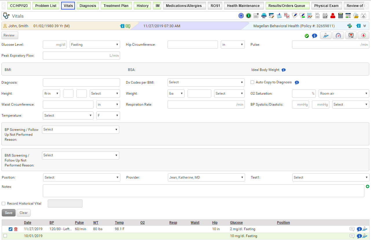Click the red person icon in toolbar
371x240 pixels.
[333, 16]
